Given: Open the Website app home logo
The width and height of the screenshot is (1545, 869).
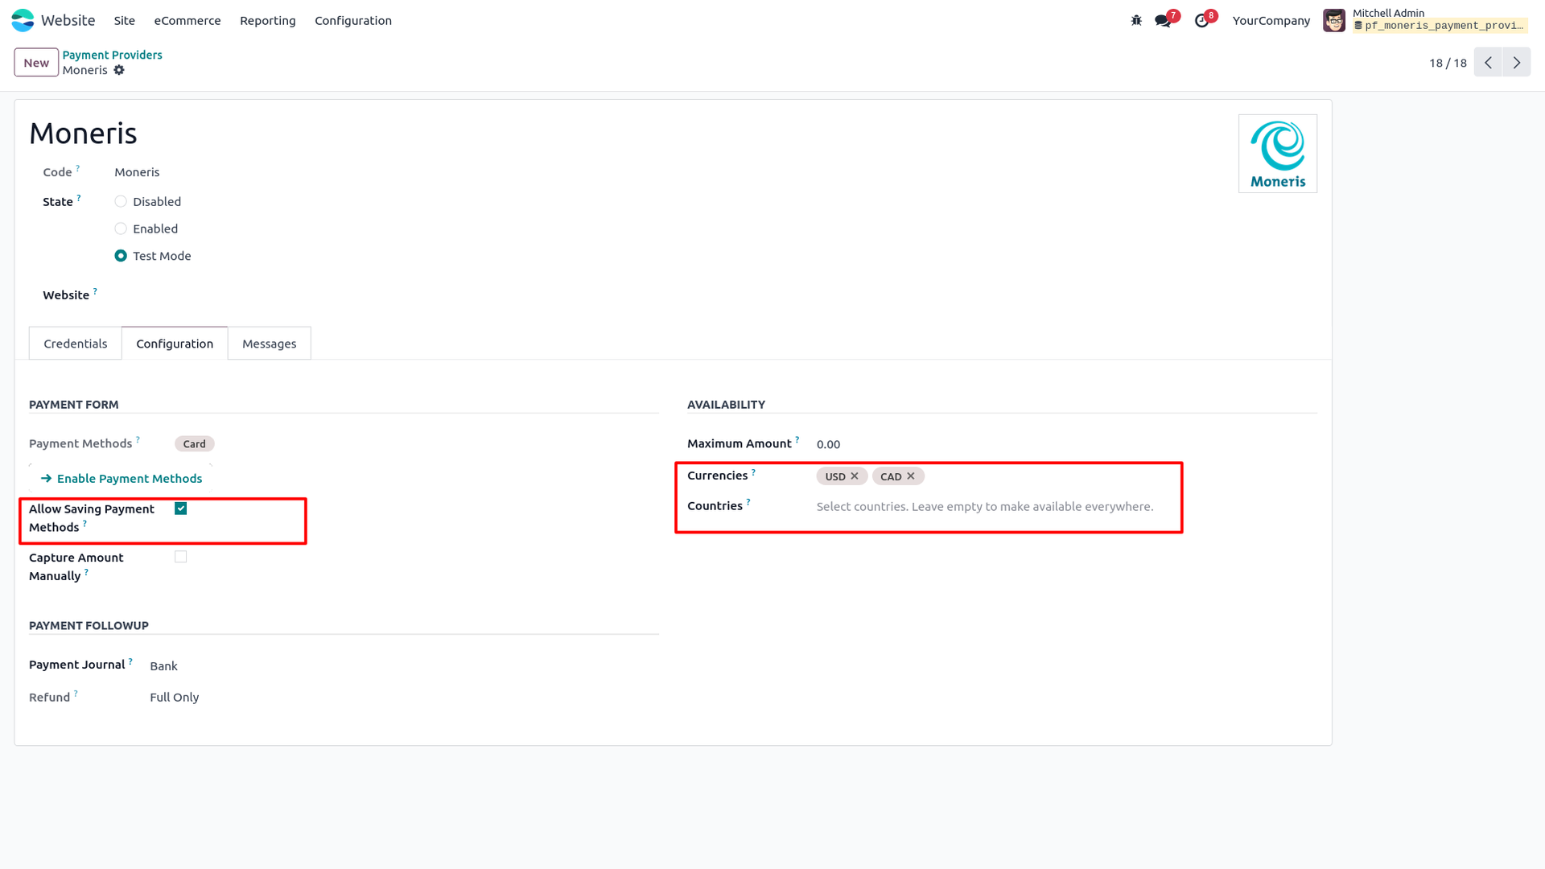Looking at the screenshot, I should point(23,20).
